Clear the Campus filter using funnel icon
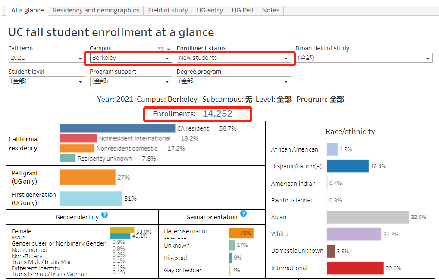 point(161,49)
